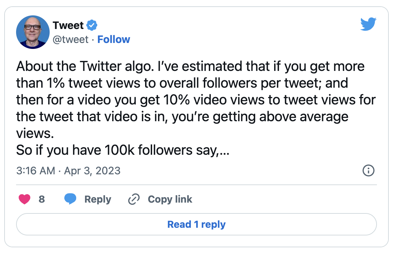Expand the truncated tweet via trailing ellipsis
The image size is (393, 255).
(224, 151)
